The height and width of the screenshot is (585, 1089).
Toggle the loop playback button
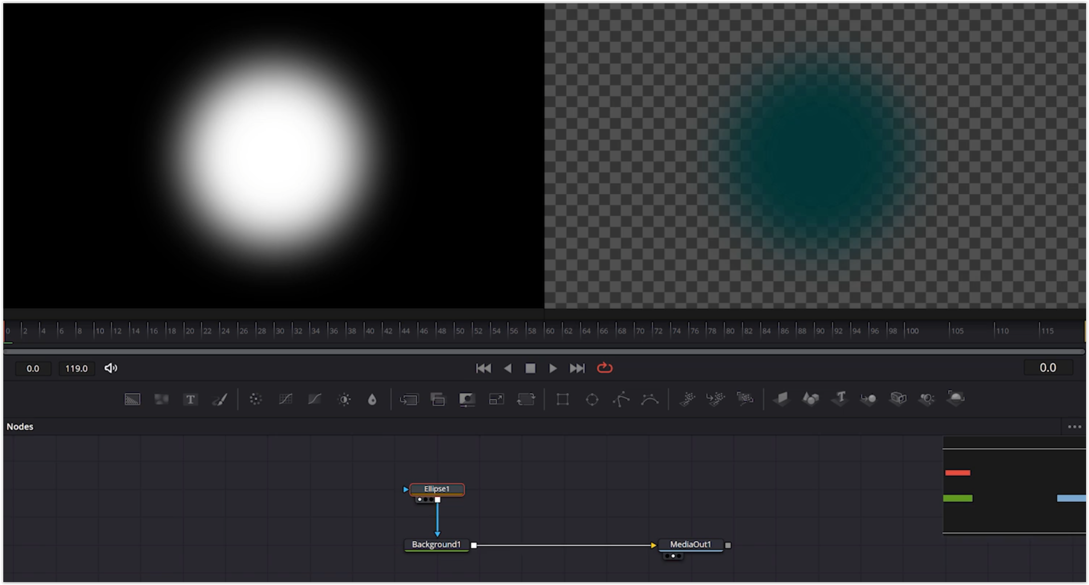[x=604, y=368]
